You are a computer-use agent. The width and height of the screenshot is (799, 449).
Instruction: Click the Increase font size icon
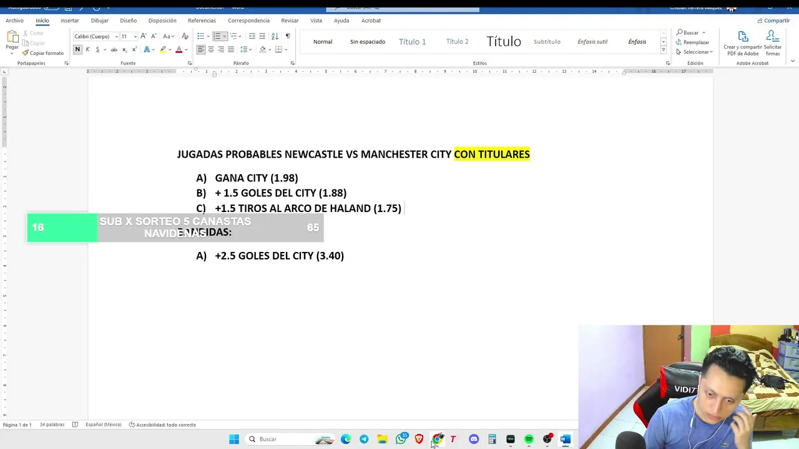tap(144, 36)
